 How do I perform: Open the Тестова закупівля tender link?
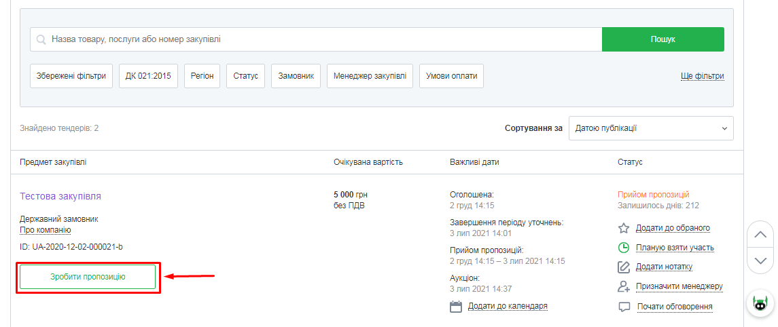(x=60, y=196)
